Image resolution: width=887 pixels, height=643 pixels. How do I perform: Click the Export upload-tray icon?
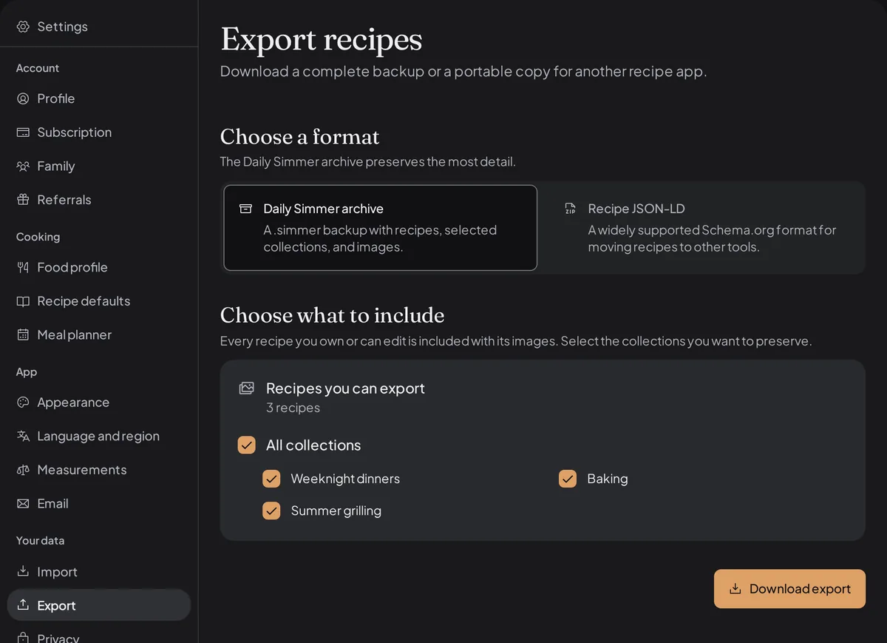23,605
